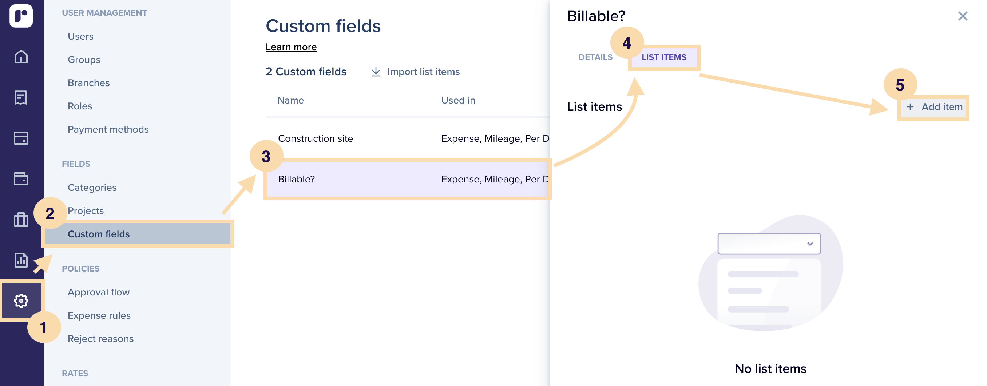Select the Billable? custom field row
The height and width of the screenshot is (386, 987).
(x=408, y=179)
